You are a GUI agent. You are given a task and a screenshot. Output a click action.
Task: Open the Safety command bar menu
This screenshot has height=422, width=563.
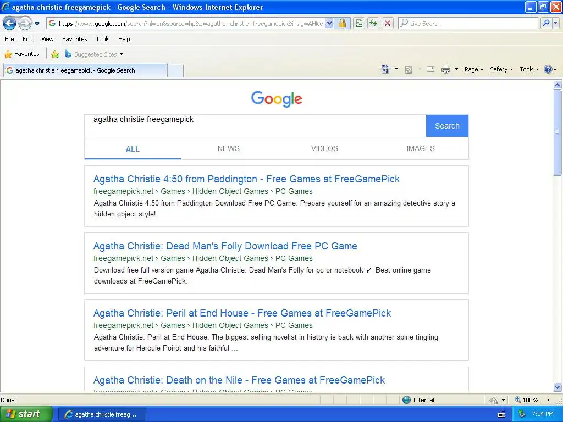501,70
